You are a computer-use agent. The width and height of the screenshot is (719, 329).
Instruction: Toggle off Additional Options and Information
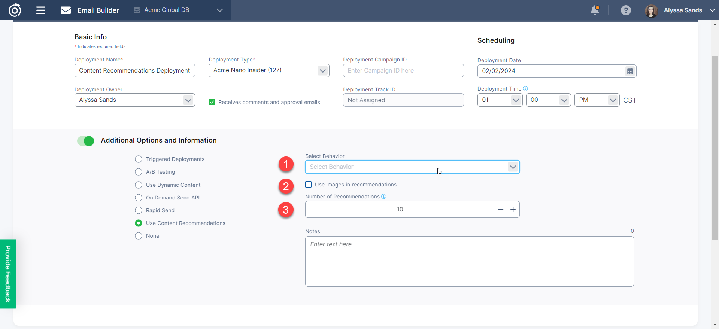86,141
